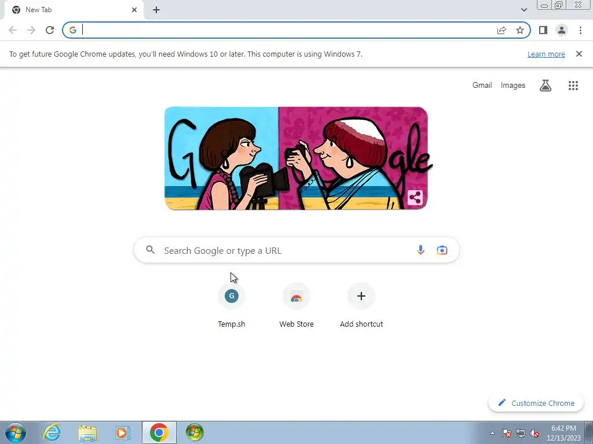
Task: Open the side panel icon
Action: pyautogui.click(x=543, y=30)
